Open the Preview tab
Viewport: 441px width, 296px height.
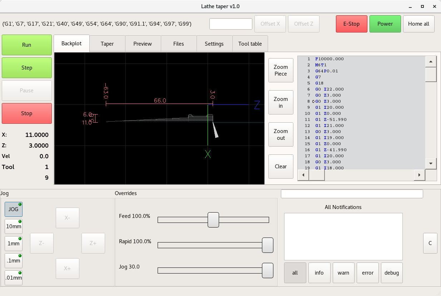(143, 44)
